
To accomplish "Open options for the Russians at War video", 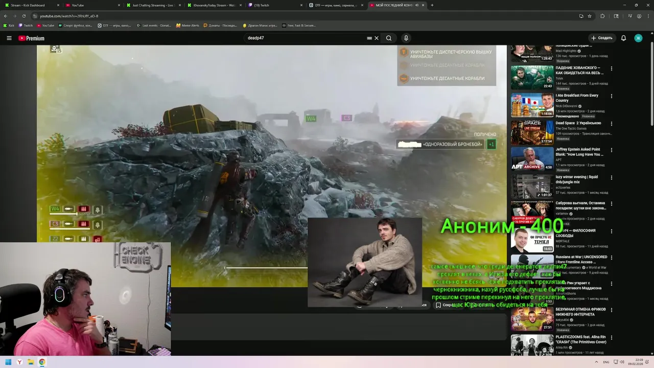I will pyautogui.click(x=611, y=258).
